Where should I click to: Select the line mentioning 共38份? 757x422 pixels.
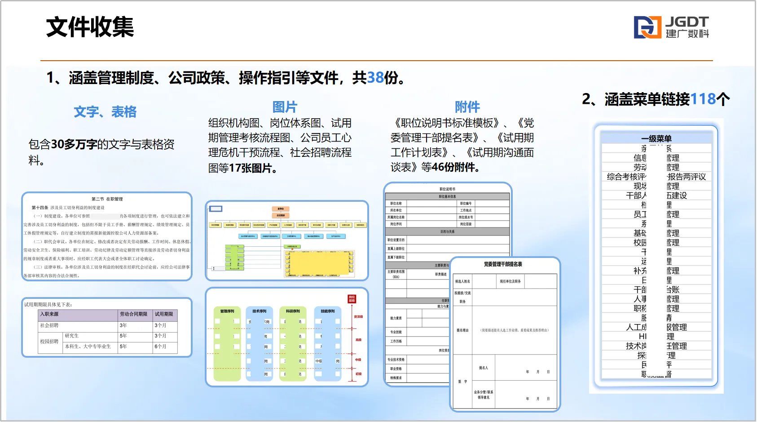(x=226, y=78)
